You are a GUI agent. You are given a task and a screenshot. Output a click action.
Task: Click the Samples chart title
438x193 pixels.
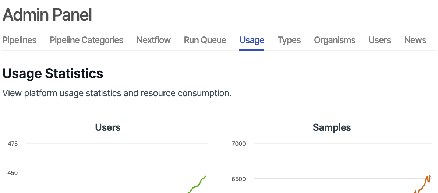point(332,127)
